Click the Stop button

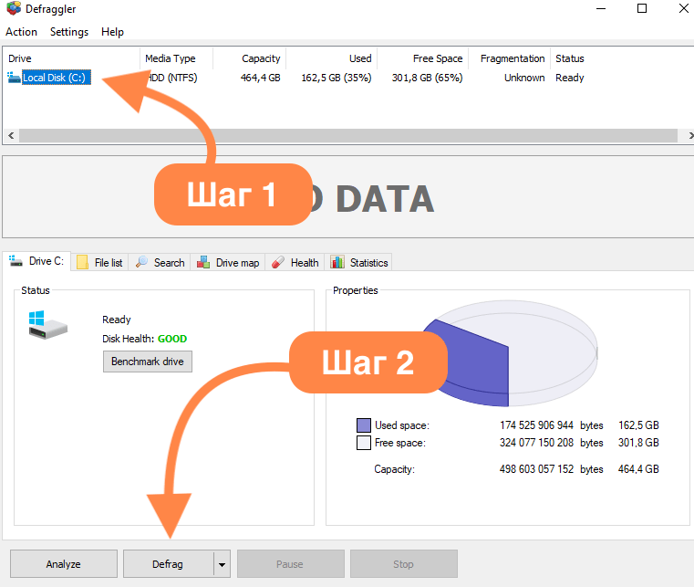[x=404, y=564]
